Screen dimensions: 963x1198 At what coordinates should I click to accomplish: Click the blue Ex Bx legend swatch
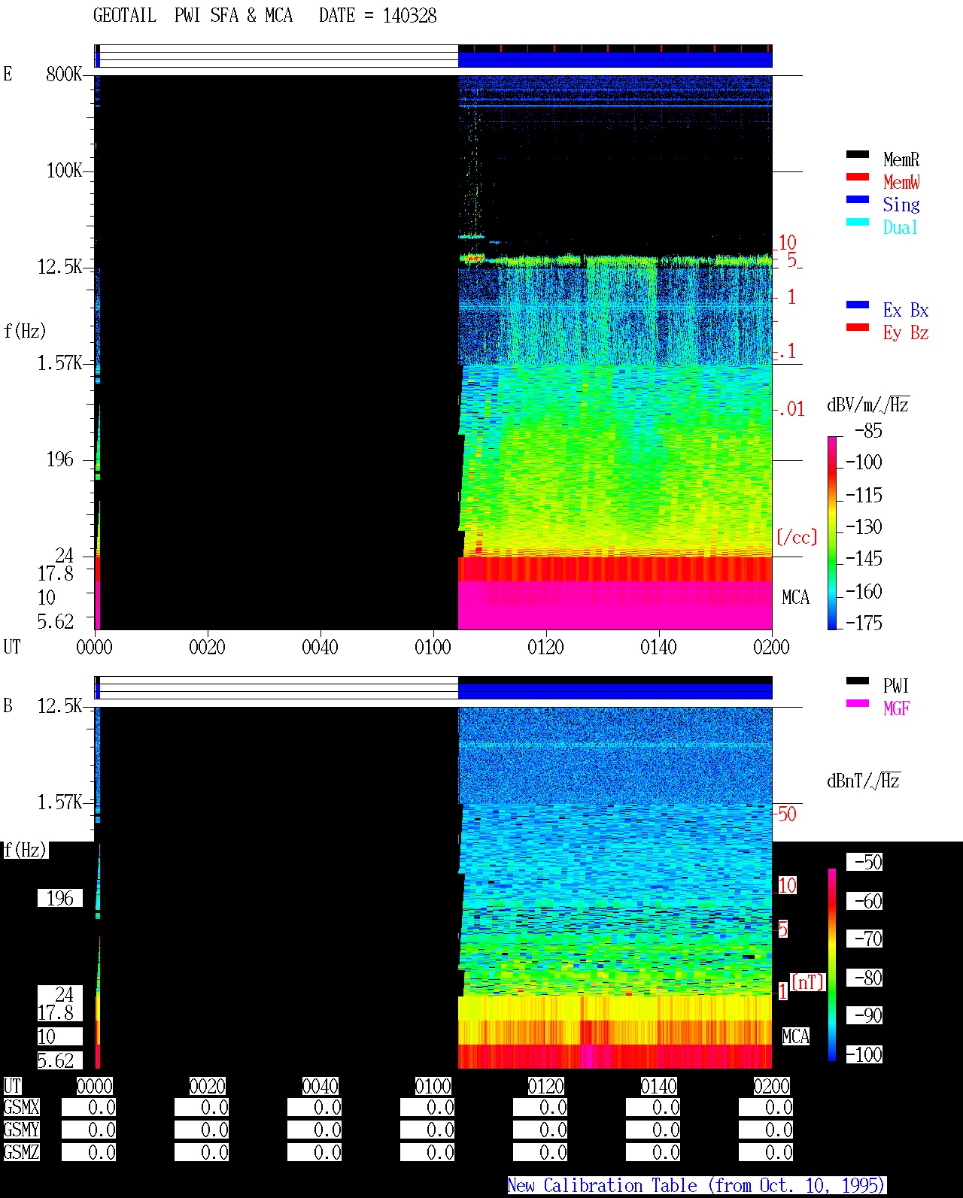(858, 305)
